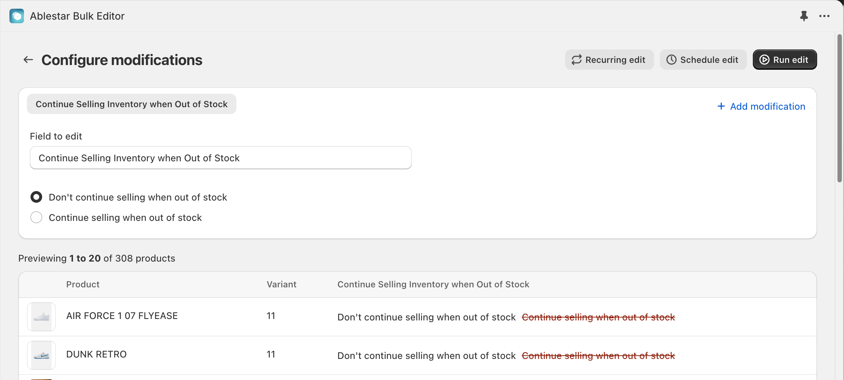
Task: Click the Variant column header
Action: pos(281,284)
